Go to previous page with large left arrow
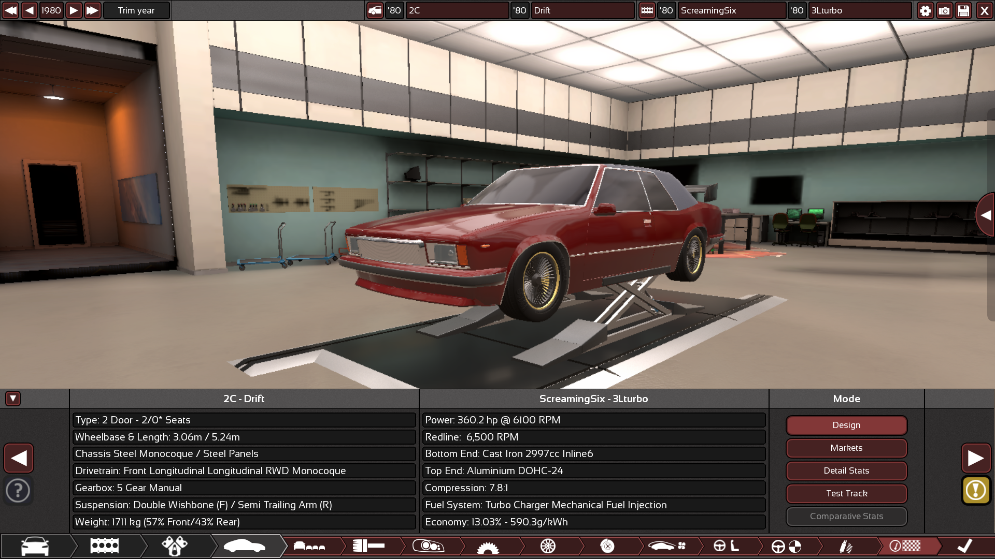This screenshot has height=559, width=995. tap(19, 458)
